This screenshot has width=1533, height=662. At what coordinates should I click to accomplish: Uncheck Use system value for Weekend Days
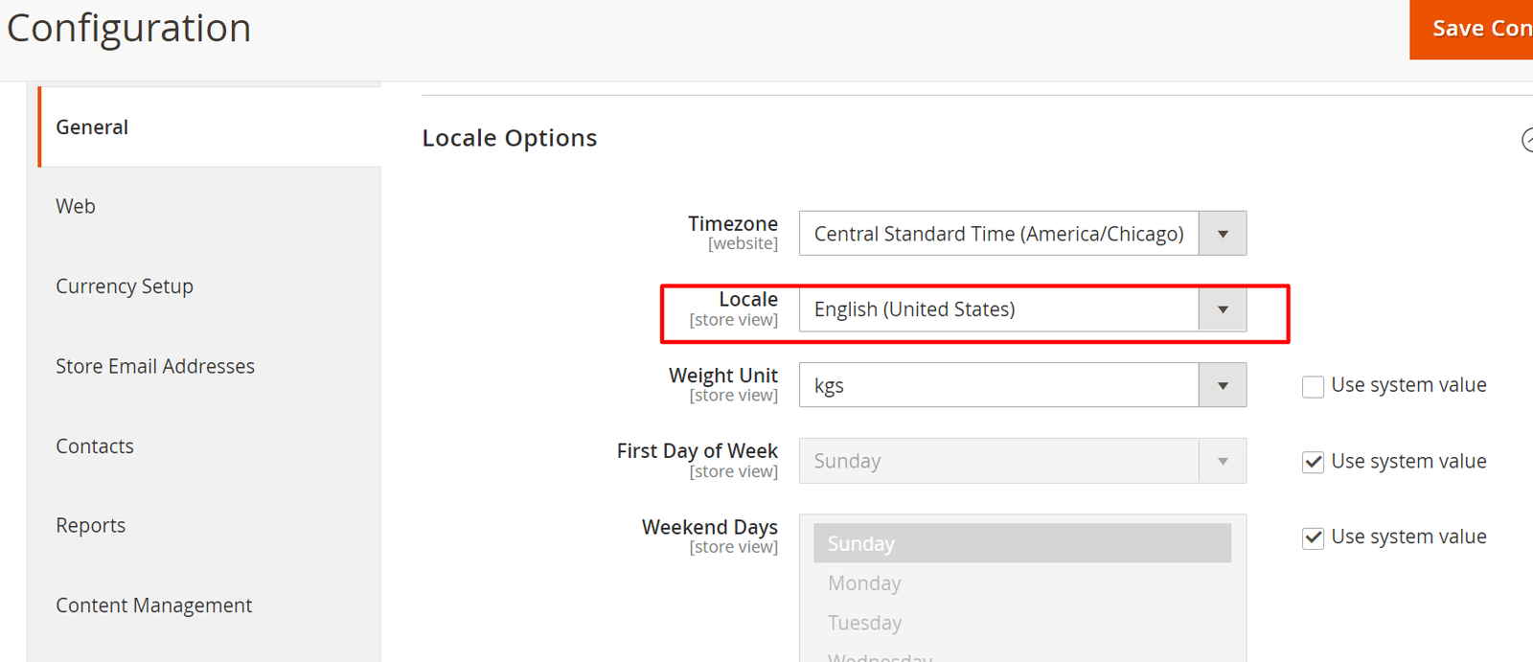(x=1314, y=537)
